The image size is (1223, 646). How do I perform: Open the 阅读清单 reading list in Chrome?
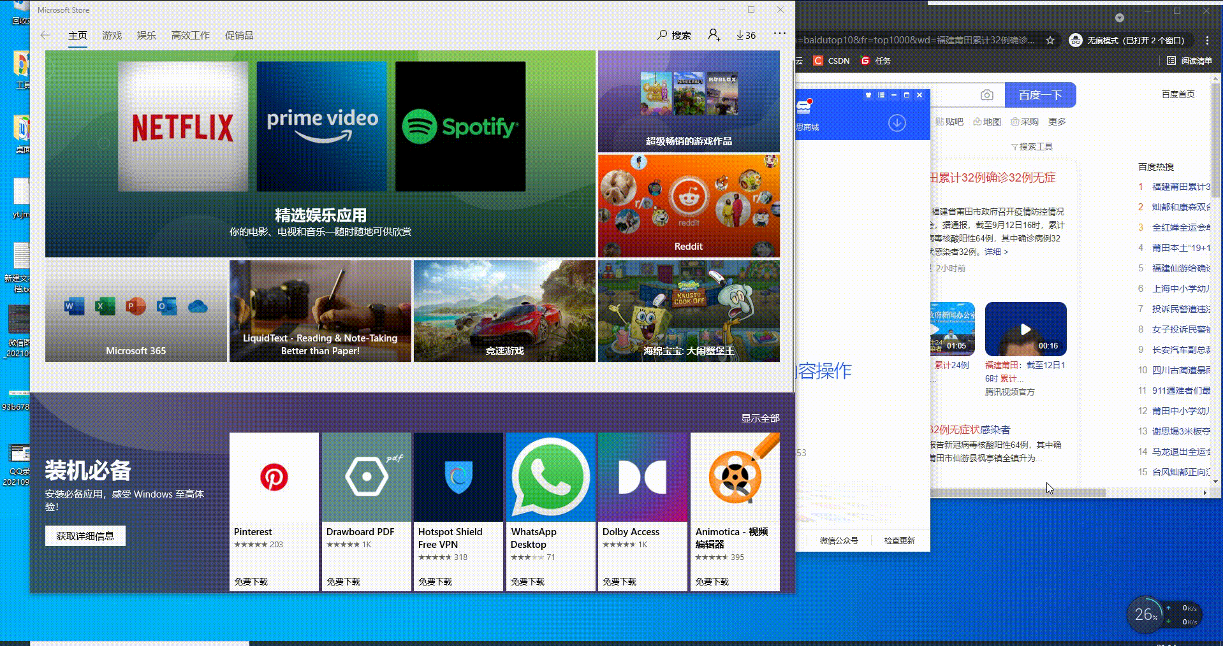point(1189,61)
